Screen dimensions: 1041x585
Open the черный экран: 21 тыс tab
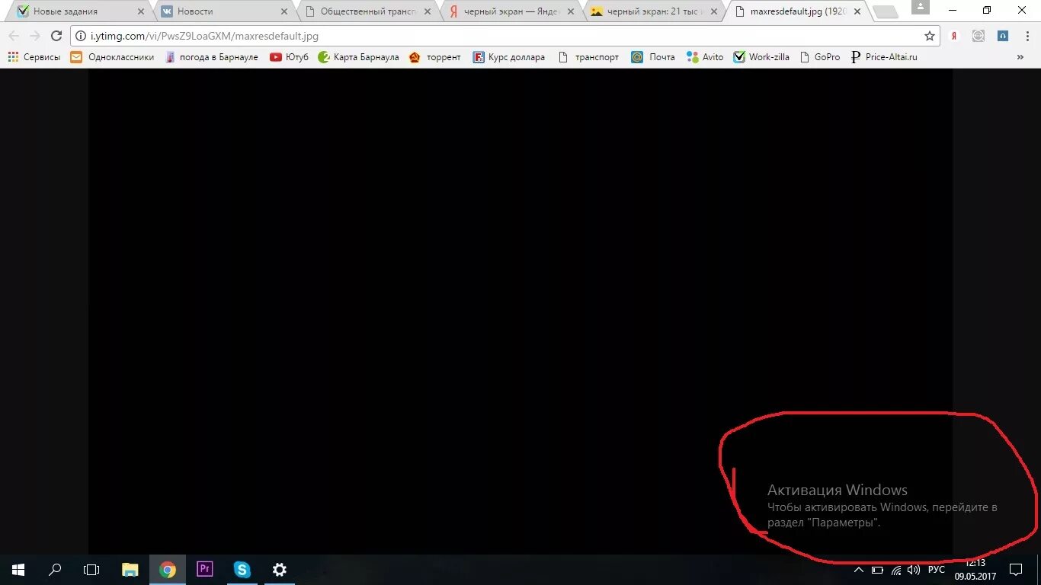tap(654, 11)
